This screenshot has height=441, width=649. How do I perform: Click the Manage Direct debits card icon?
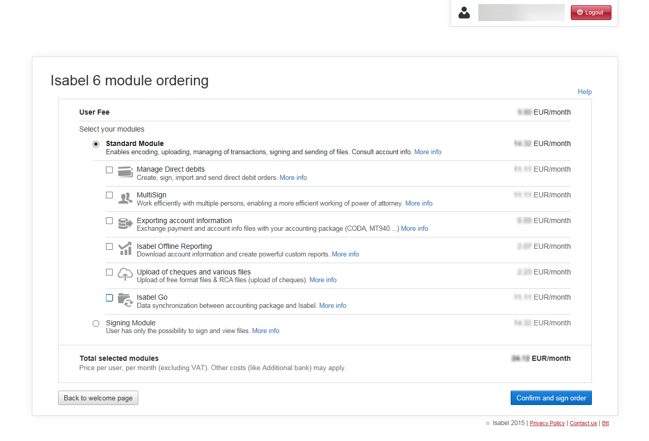point(125,172)
